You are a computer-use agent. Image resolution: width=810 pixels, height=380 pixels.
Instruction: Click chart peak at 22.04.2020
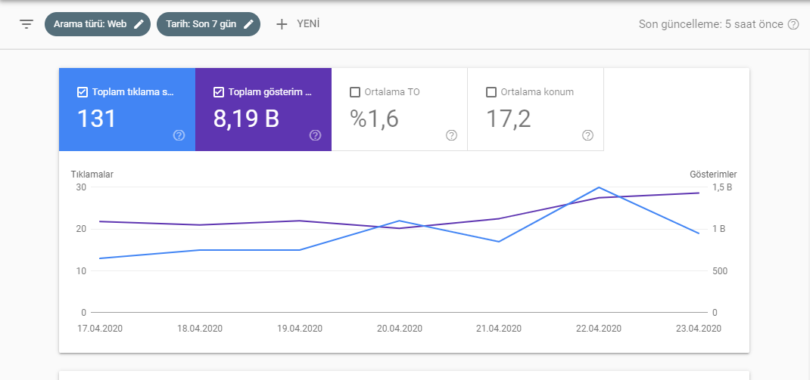[x=599, y=187]
